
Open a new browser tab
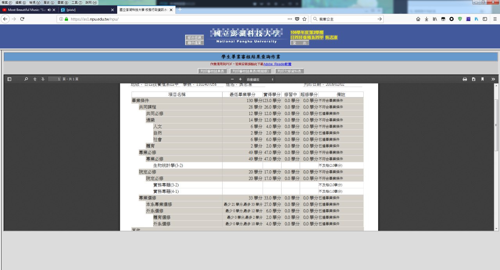(180, 9)
